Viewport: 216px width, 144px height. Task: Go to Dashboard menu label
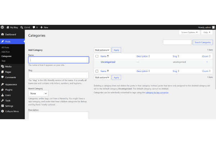(10, 35)
